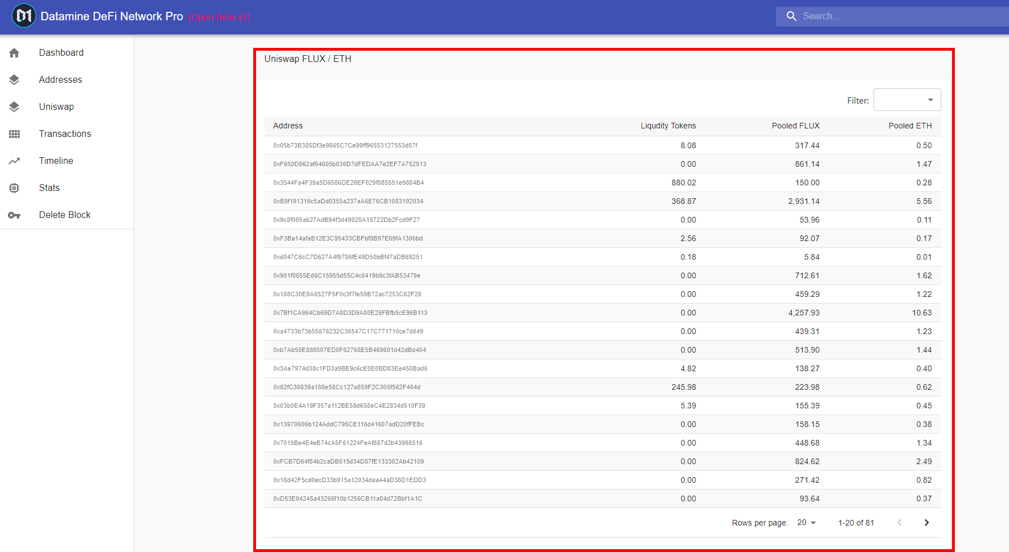Select address row starting 0xD53E04245a
Screen dimensions: 1009x552
[x=602, y=498]
